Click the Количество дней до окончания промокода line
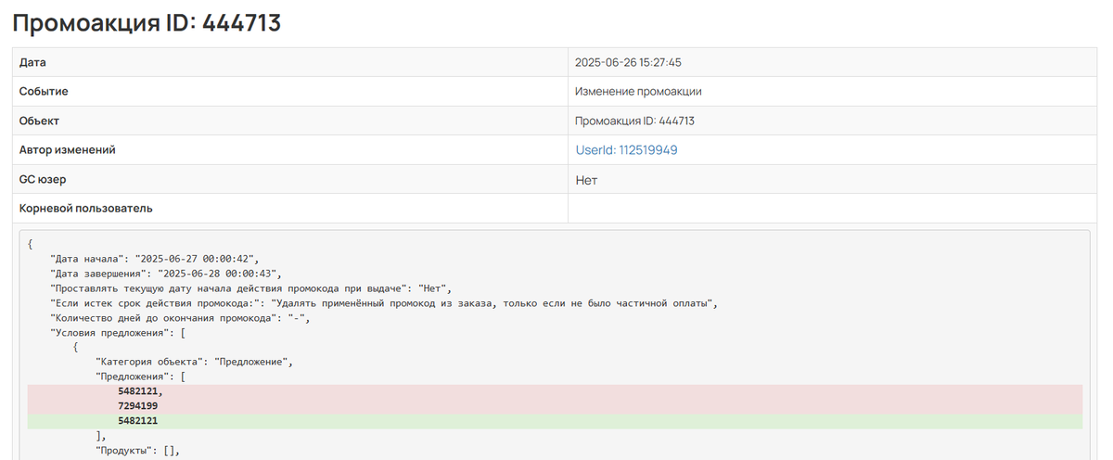This screenshot has width=1113, height=460. pyautogui.click(x=180, y=318)
